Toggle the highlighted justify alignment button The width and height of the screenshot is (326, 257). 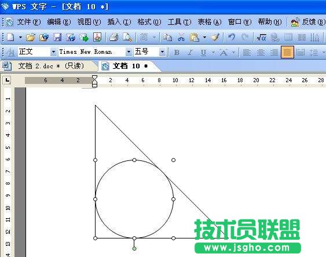[x=287, y=52]
